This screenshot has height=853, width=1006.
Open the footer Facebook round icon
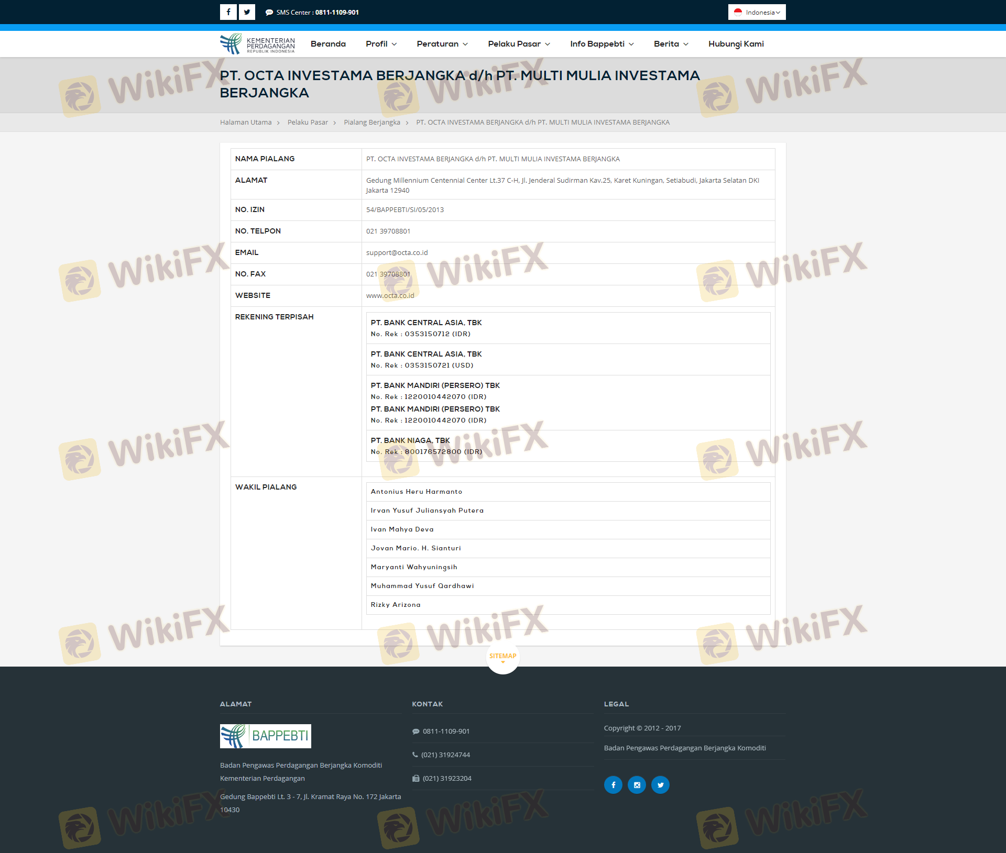coord(613,785)
